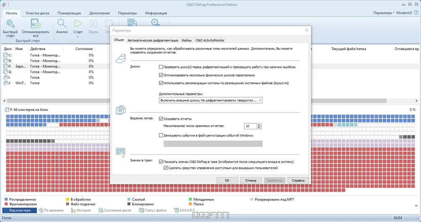The image size is (421, 222).
Task: Click the OK button in dialog
Action: click(227, 180)
